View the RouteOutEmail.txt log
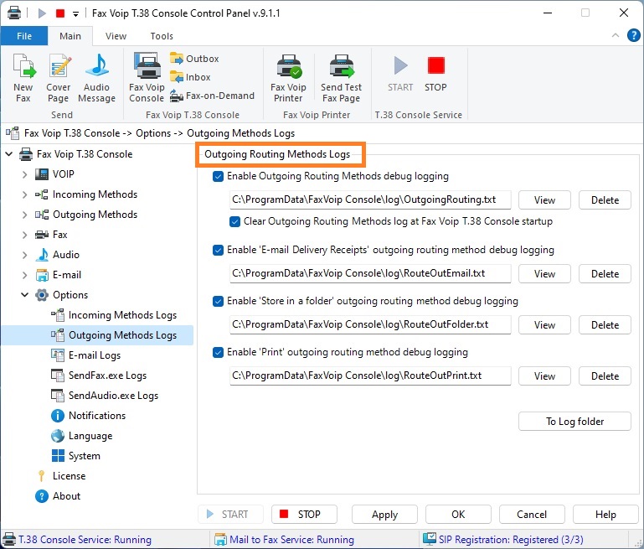This screenshot has height=549, width=644. point(544,274)
